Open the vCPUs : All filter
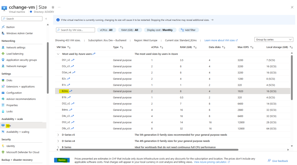The height and width of the screenshot is (165, 297). tap(106, 30)
